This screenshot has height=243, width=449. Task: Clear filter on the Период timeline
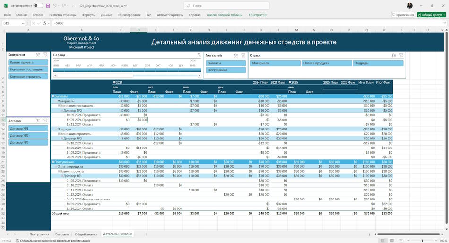pos(199,55)
